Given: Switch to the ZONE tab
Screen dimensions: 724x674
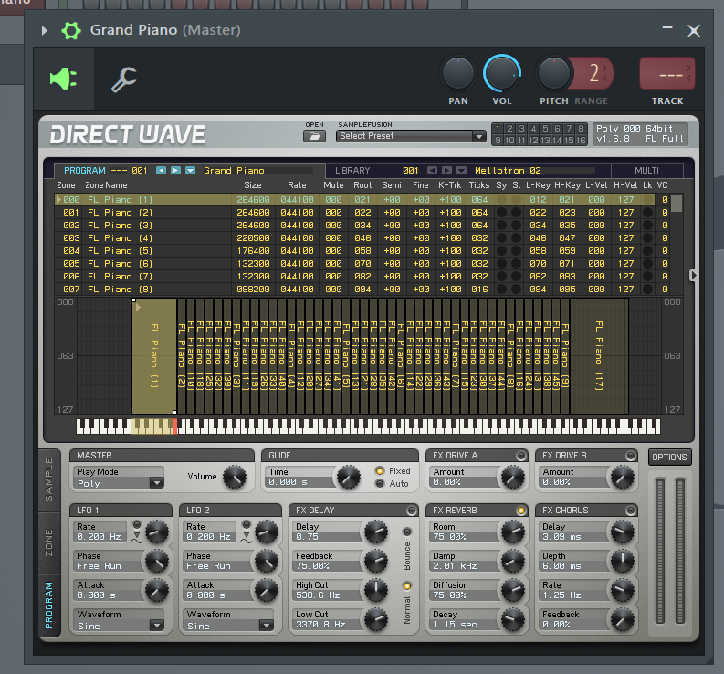Looking at the screenshot, I should click(49, 542).
